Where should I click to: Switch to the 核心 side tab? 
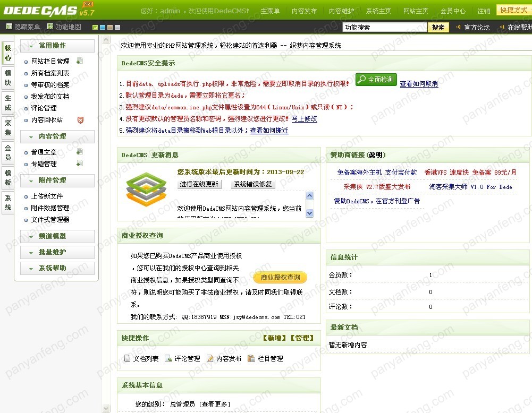(8, 53)
